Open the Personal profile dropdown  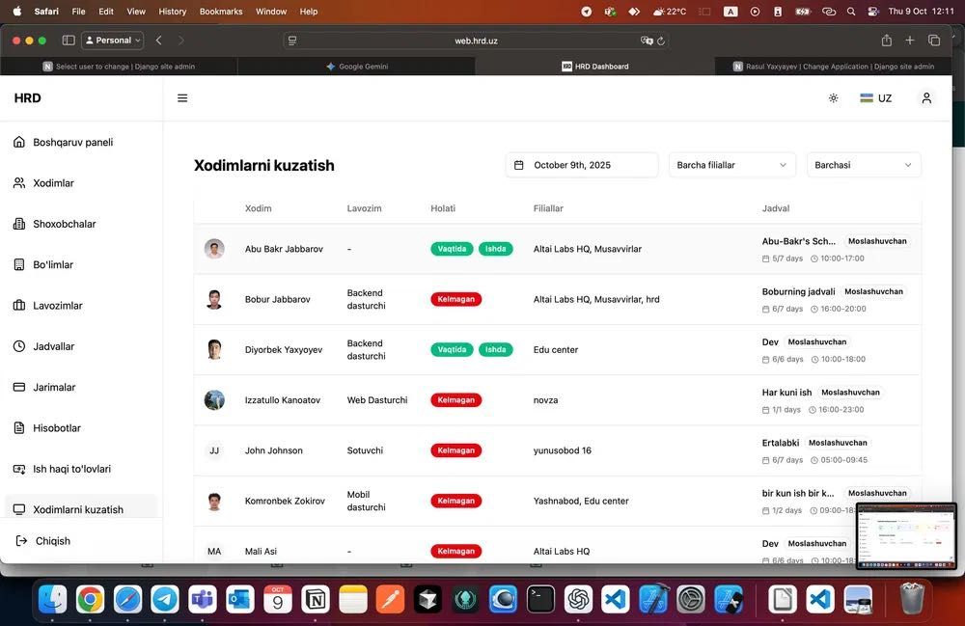click(113, 41)
